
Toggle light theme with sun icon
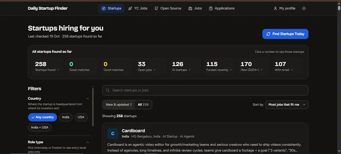304,9
